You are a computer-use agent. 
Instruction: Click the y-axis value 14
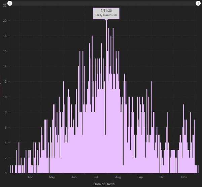5,66
